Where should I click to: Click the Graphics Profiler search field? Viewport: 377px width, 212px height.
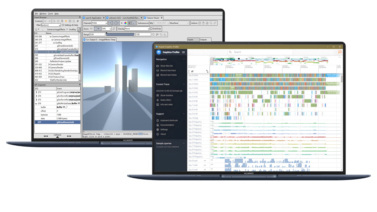coord(260,52)
